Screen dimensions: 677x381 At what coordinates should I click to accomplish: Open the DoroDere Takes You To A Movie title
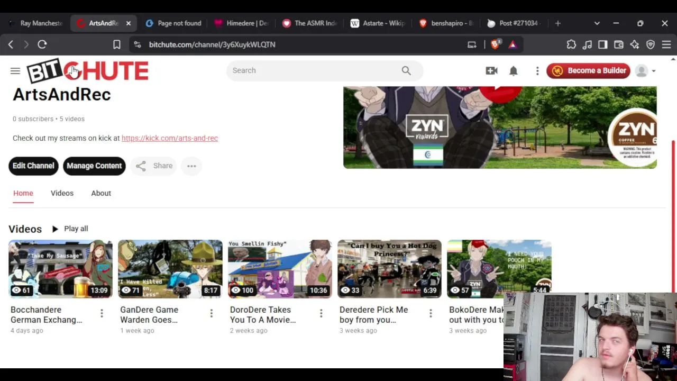click(x=263, y=314)
